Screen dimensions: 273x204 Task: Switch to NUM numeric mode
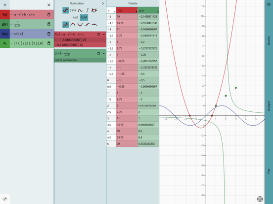click(84, 18)
